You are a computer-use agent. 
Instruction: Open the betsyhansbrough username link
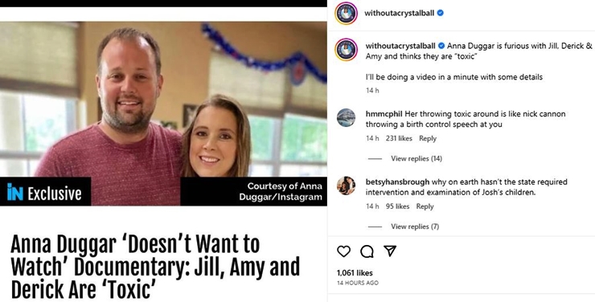[398, 182]
